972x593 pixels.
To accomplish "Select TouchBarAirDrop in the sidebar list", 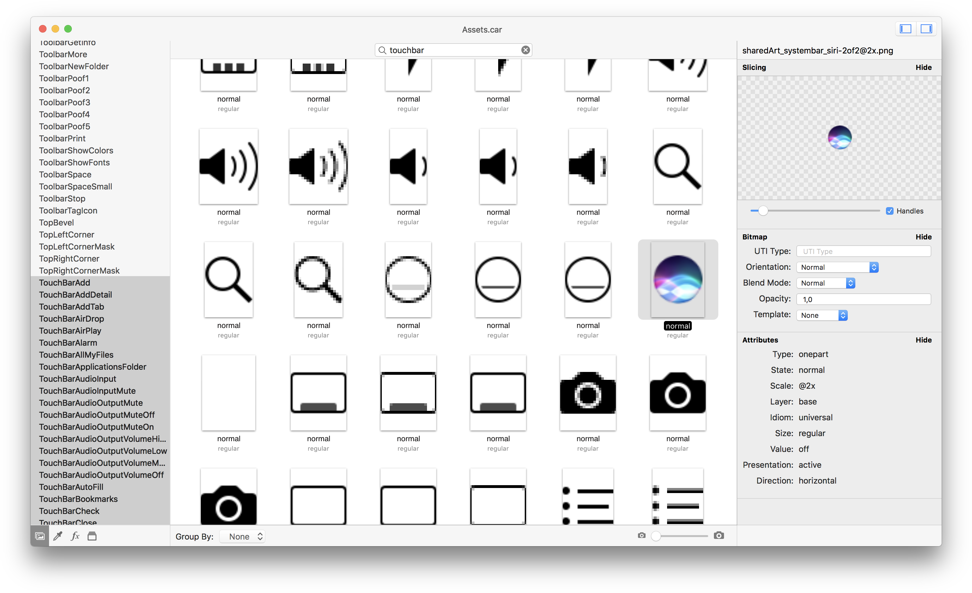I will pos(71,319).
